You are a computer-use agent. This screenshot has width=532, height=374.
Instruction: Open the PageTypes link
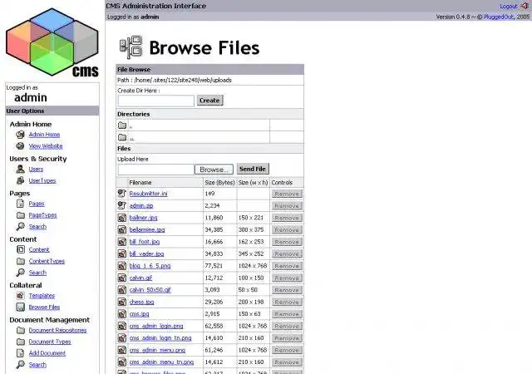coord(42,215)
